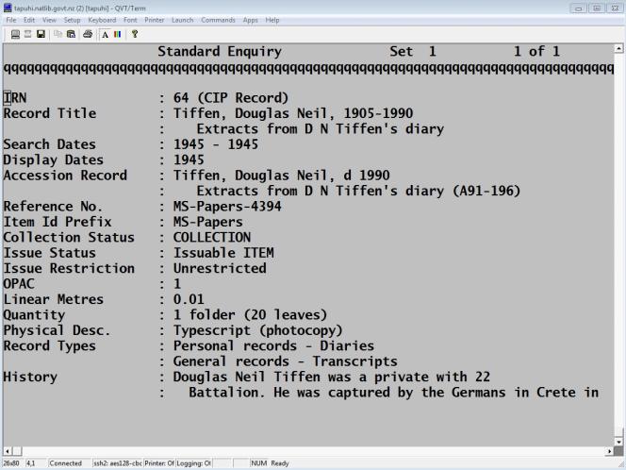Image resolution: width=626 pixels, height=470 pixels.
Task: Open the Help menu
Action: 272,20
